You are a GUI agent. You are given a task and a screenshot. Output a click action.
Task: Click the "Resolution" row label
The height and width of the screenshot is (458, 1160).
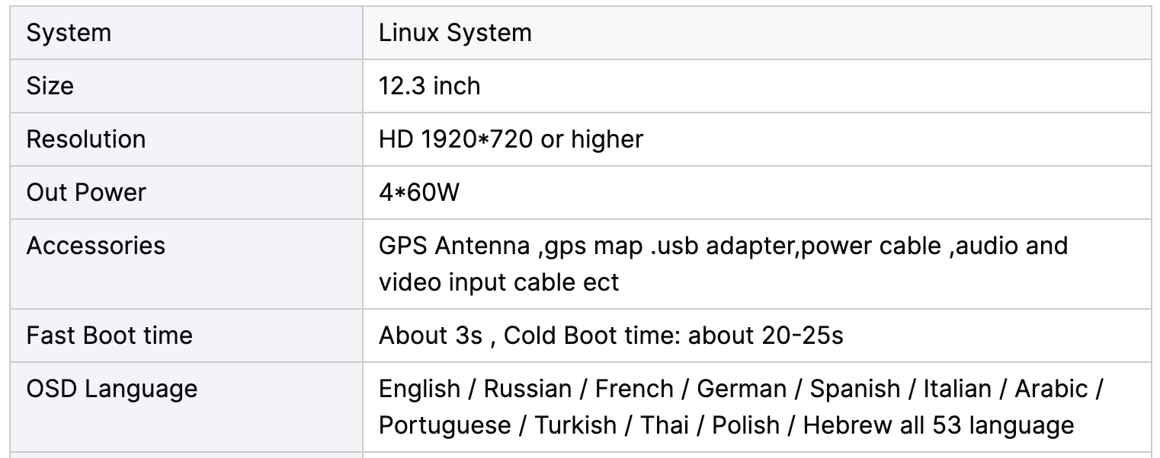(85, 139)
